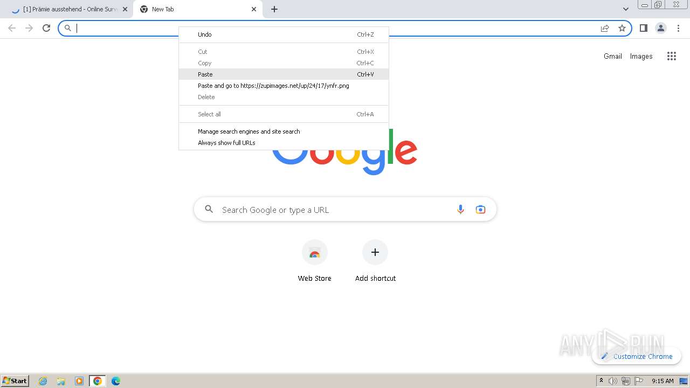Click the browser forward arrow

[29, 28]
